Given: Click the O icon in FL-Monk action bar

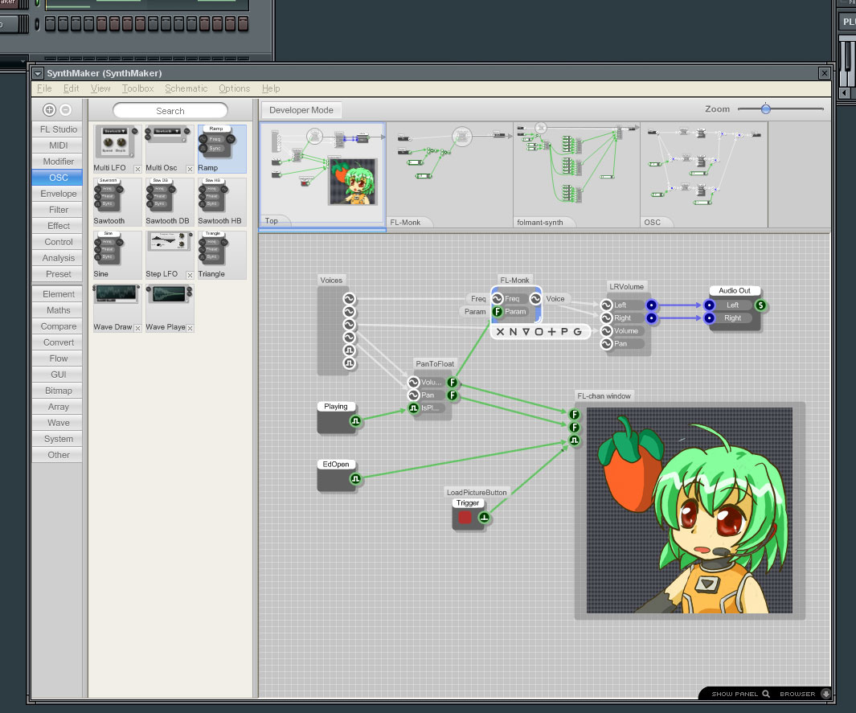Looking at the screenshot, I should tap(539, 331).
